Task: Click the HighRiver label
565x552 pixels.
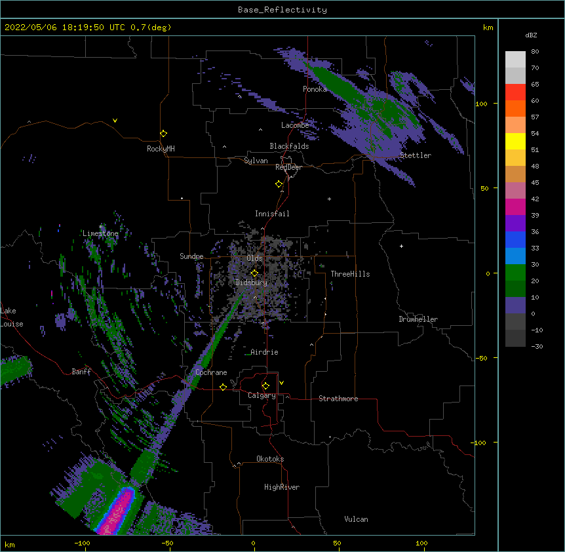Action: click(282, 487)
